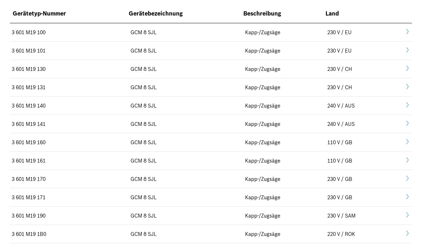
Task: Open arrow icon on 3 601 M19 101 row
Action: click(x=407, y=50)
